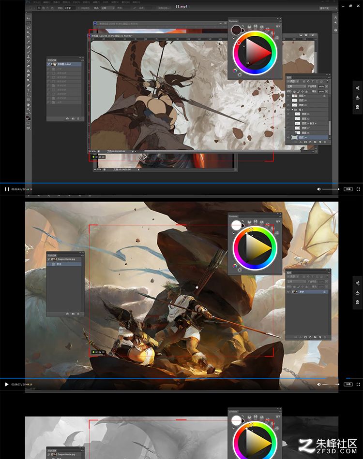Click share icon beside Dragon Hunter video frame
Image resolution: width=363 pixels, height=459 pixels.
point(357,283)
